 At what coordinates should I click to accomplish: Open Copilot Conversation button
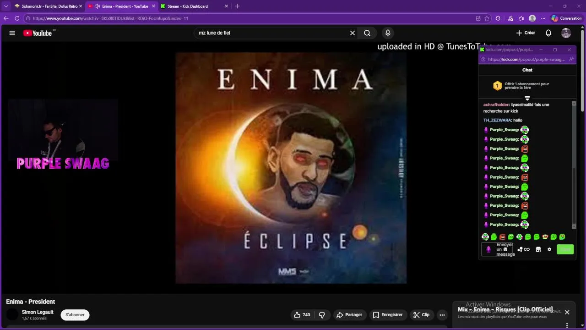pos(566,18)
